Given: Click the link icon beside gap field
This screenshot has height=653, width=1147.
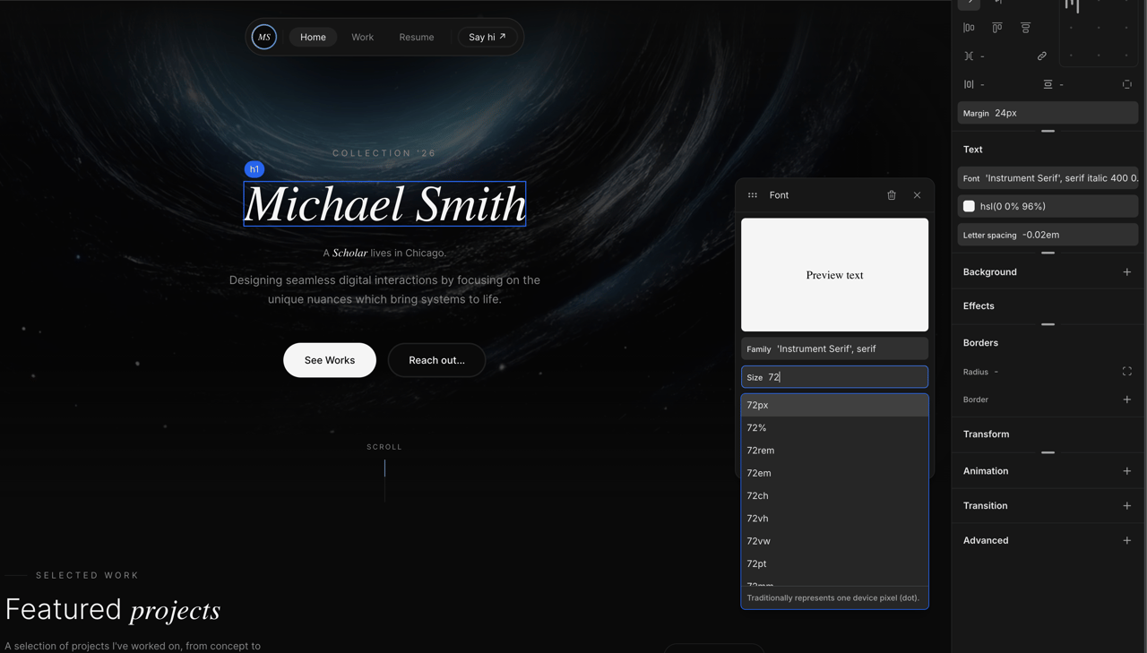Looking at the screenshot, I should pyautogui.click(x=1041, y=56).
